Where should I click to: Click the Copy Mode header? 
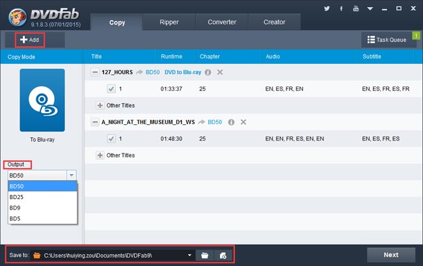(21, 57)
